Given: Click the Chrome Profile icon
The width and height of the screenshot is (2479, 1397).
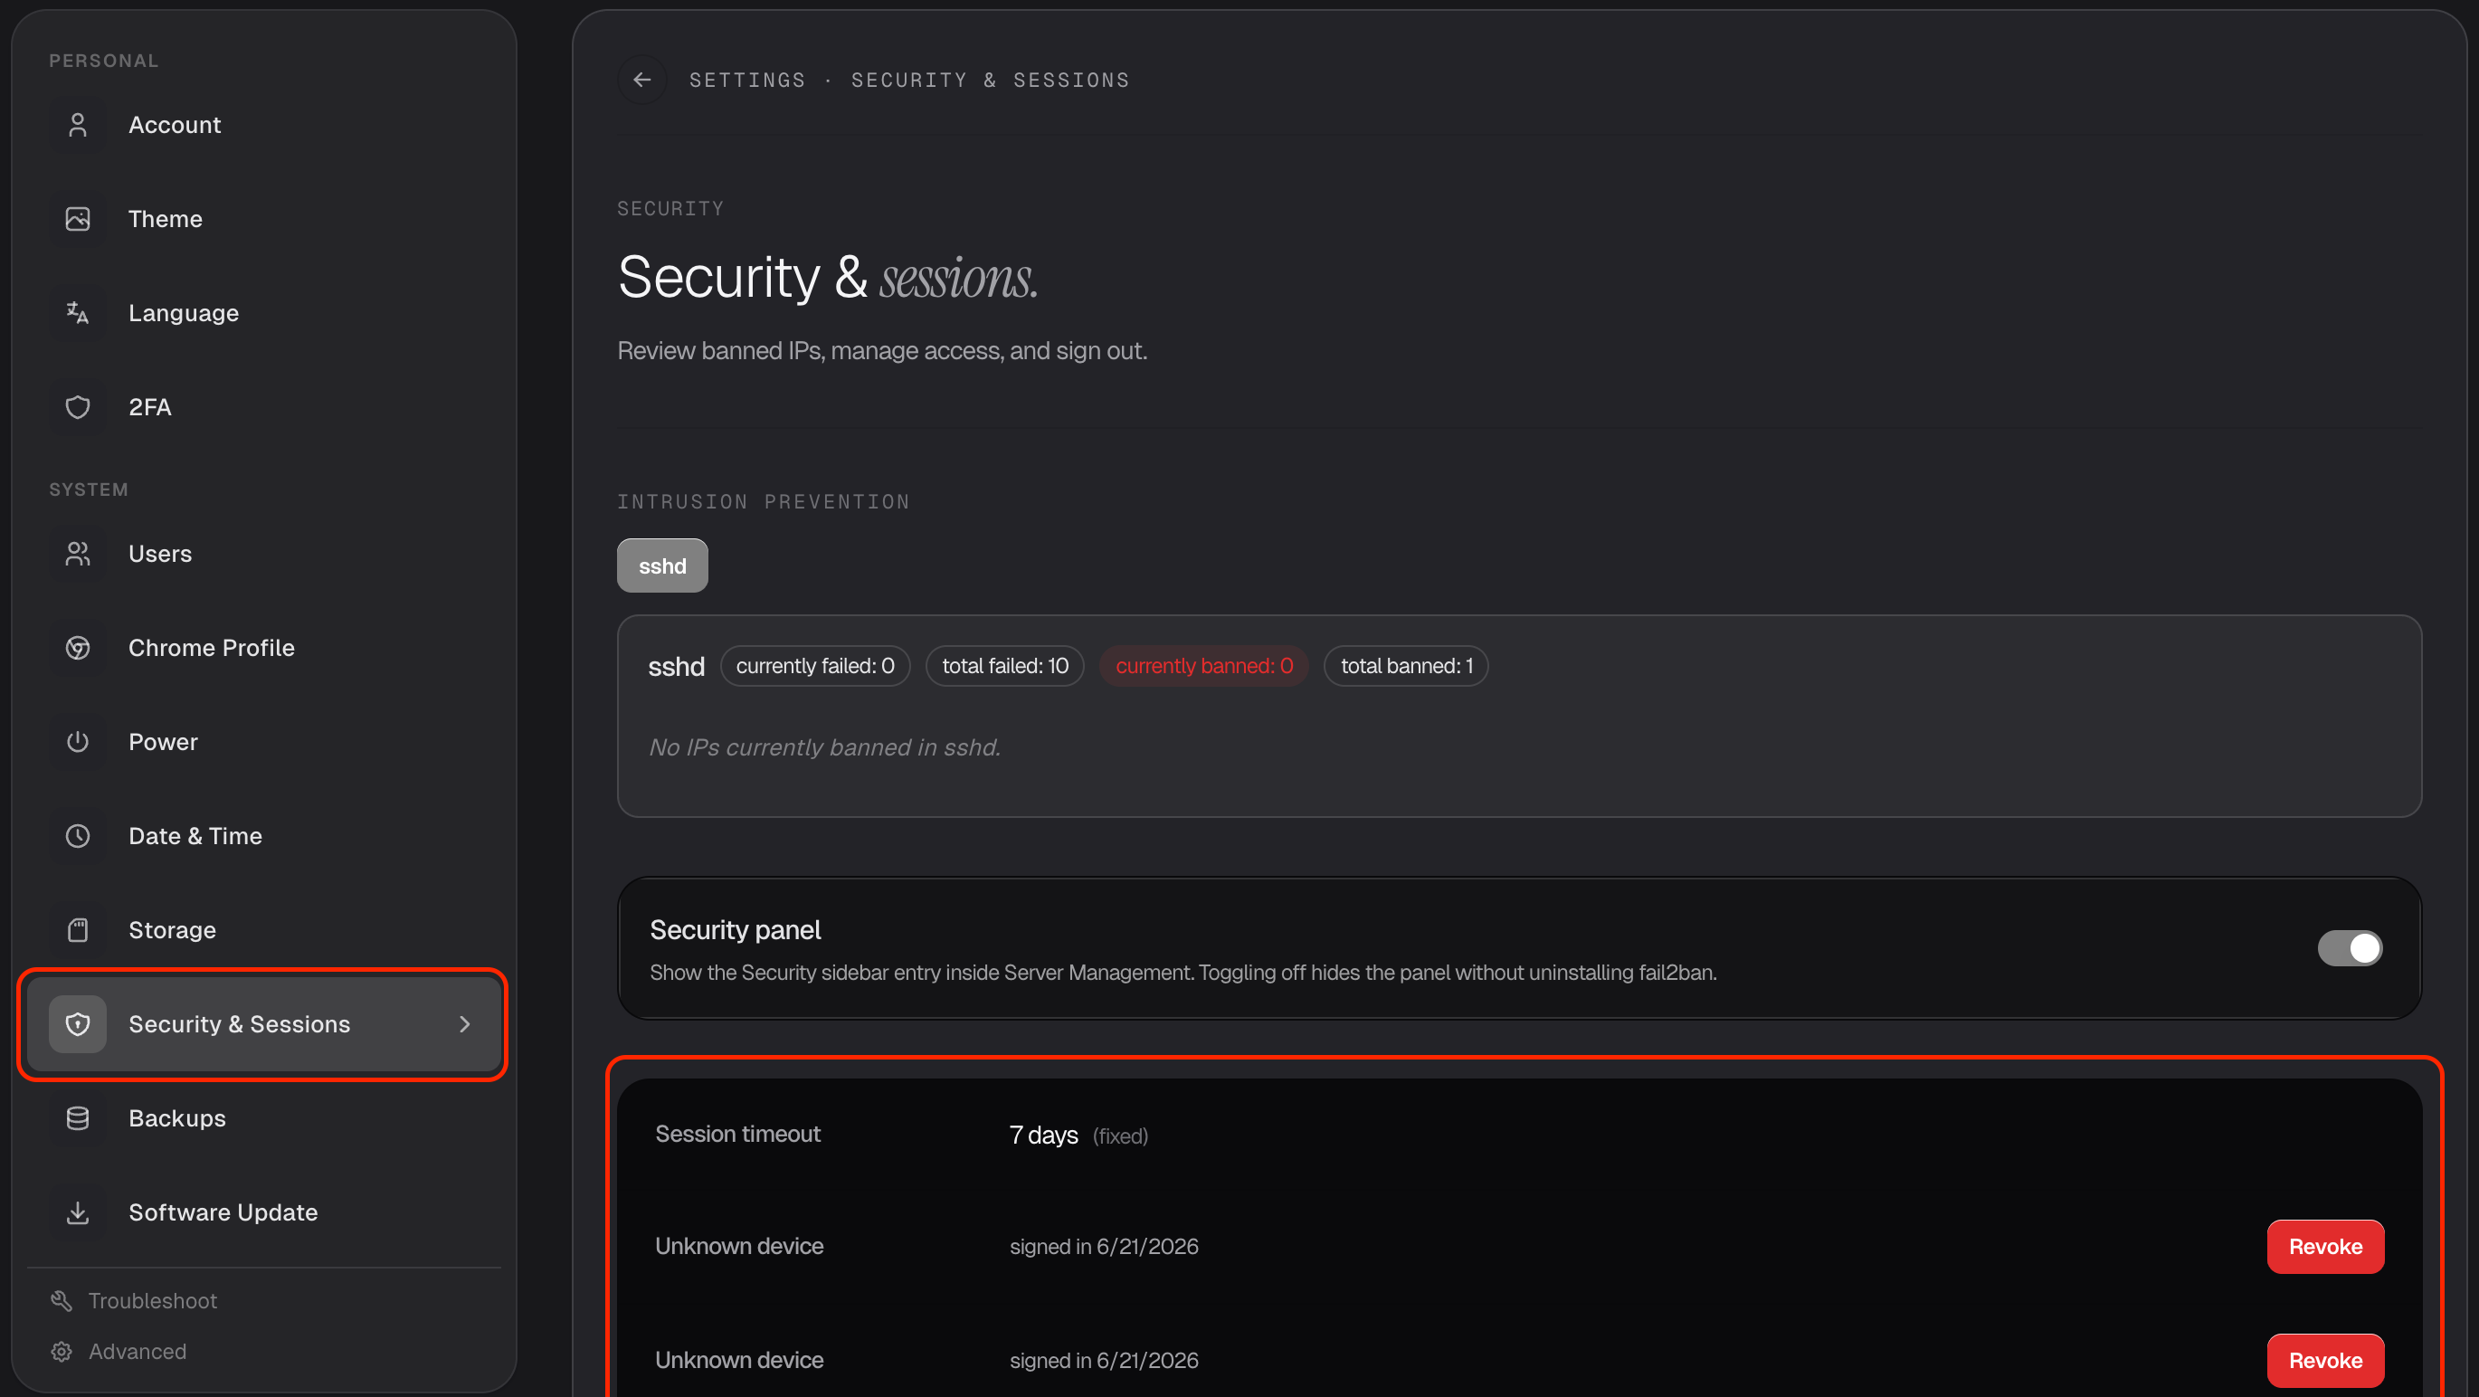Looking at the screenshot, I should pos(78,649).
